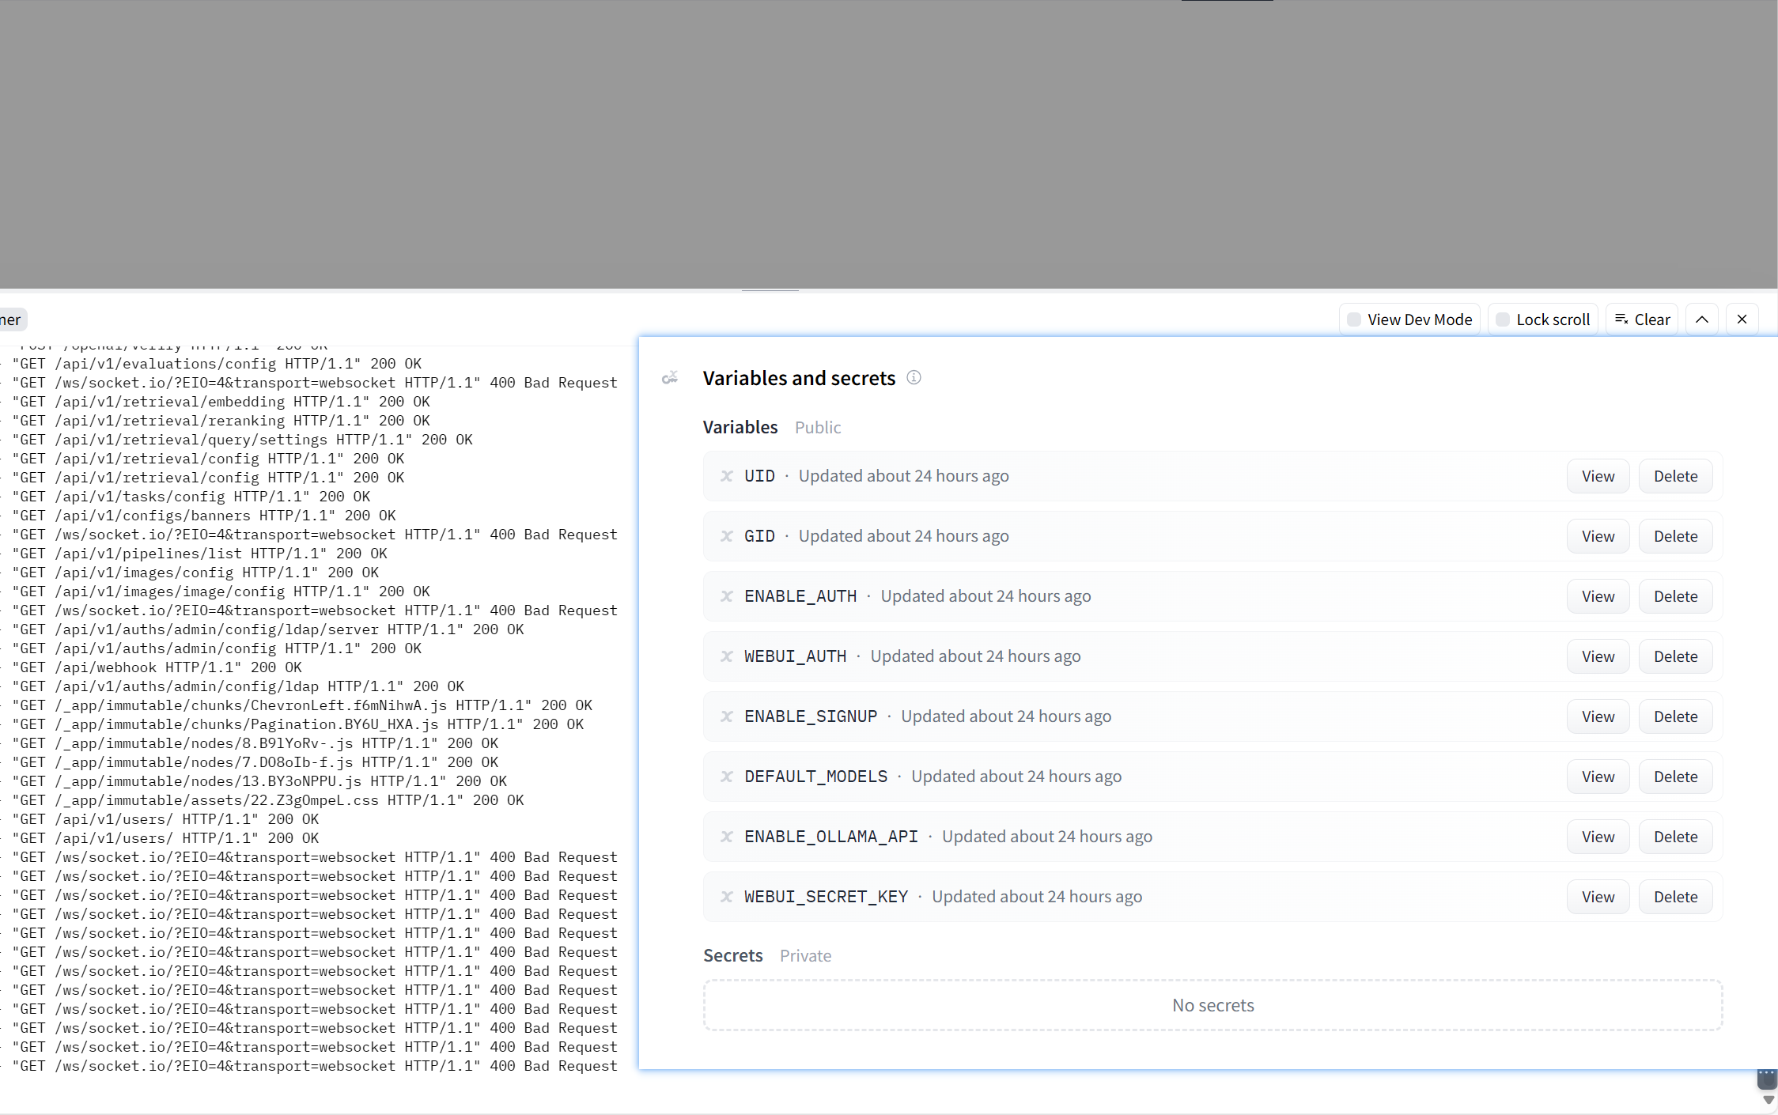Screen dimensions: 1778x1115
Task: Click the info icon beside Variables and secrets
Action: tap(914, 378)
